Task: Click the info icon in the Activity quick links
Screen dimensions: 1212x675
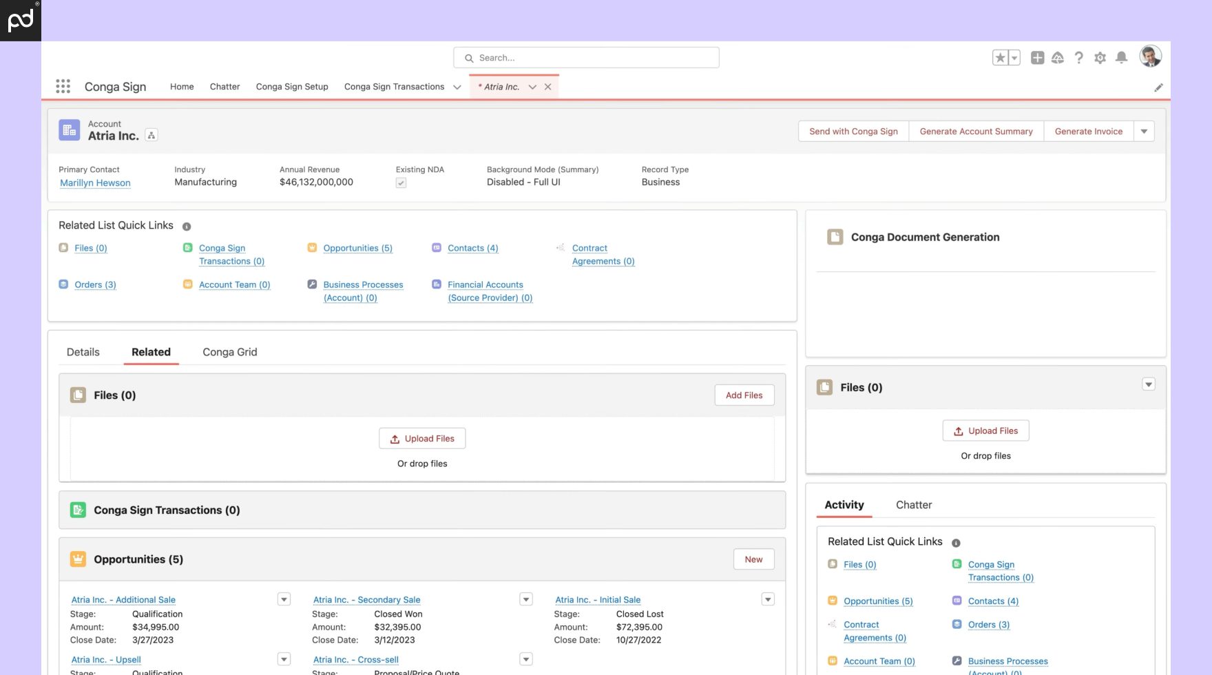Action: click(x=956, y=543)
